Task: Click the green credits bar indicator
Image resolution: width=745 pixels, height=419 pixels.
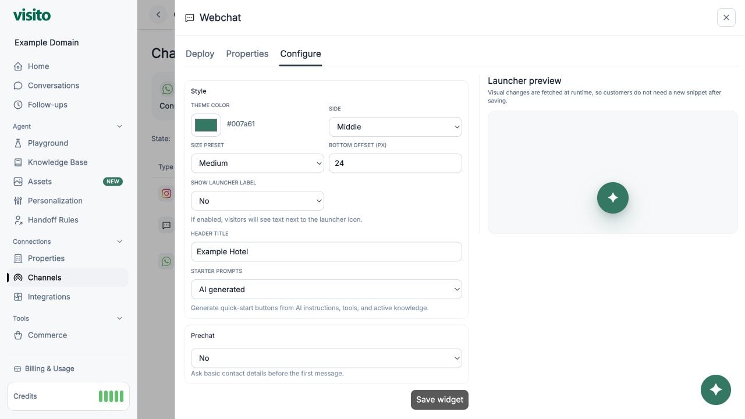Action: click(111, 396)
